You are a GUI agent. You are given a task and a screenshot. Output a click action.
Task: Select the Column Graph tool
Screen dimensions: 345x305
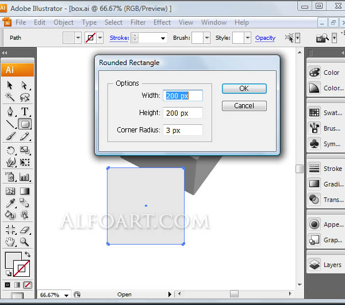(x=24, y=177)
